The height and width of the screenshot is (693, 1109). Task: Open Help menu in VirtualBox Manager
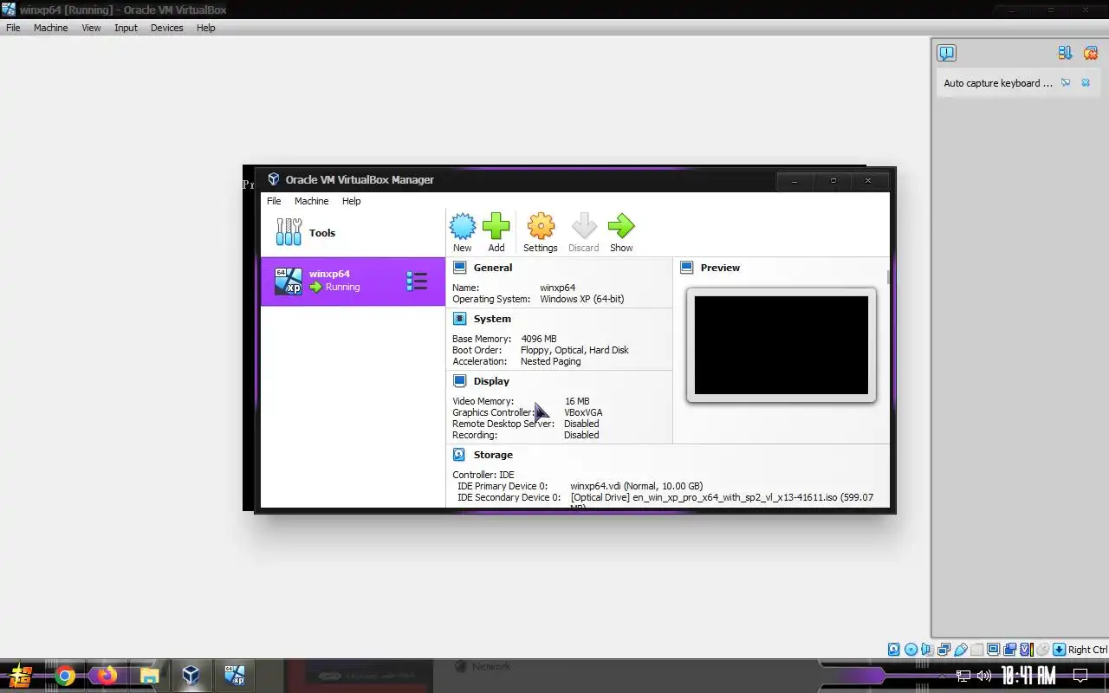pyautogui.click(x=351, y=201)
